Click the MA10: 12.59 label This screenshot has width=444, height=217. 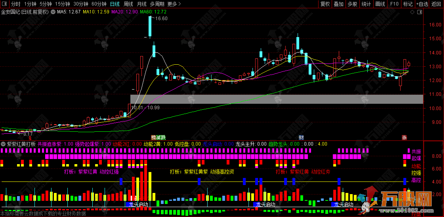pyautogui.click(x=96, y=12)
